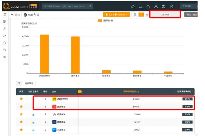
Task: Click the 3.94% penetration bar
Action: [187, 99]
